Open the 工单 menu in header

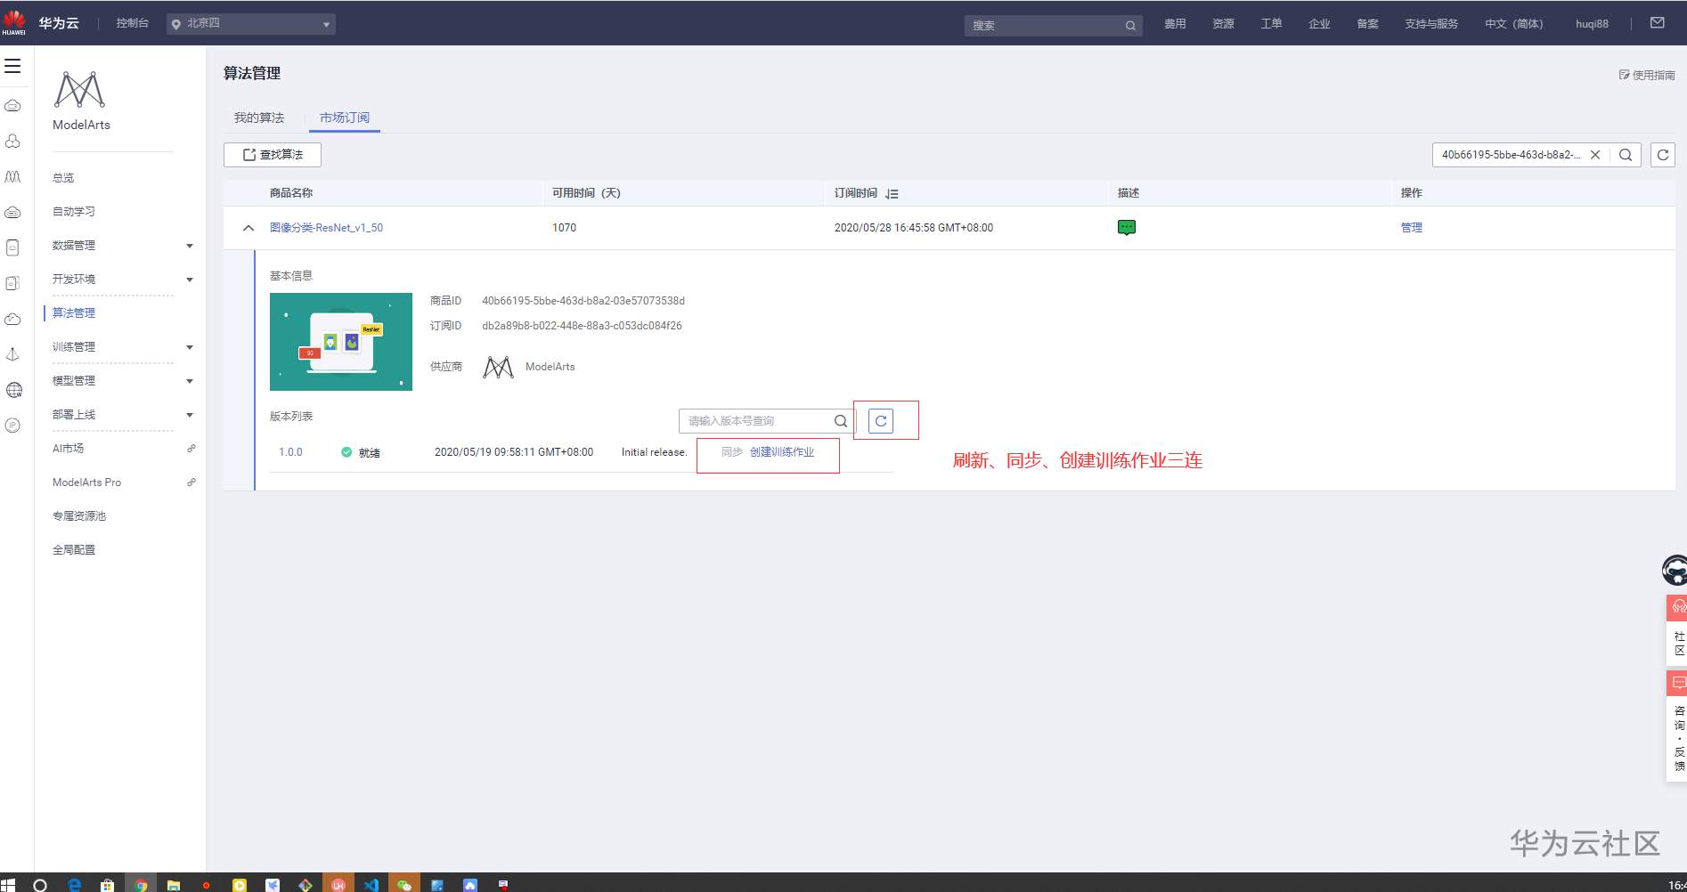click(x=1271, y=24)
